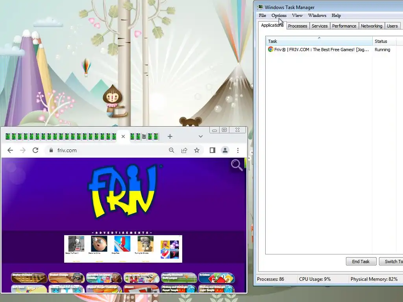Click the Bridge Race ad thumbnail
The height and width of the screenshot is (302, 403).
(x=122, y=244)
